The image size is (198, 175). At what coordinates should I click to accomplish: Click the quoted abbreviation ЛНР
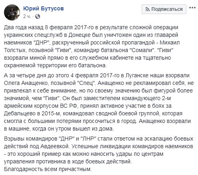(x=89, y=139)
